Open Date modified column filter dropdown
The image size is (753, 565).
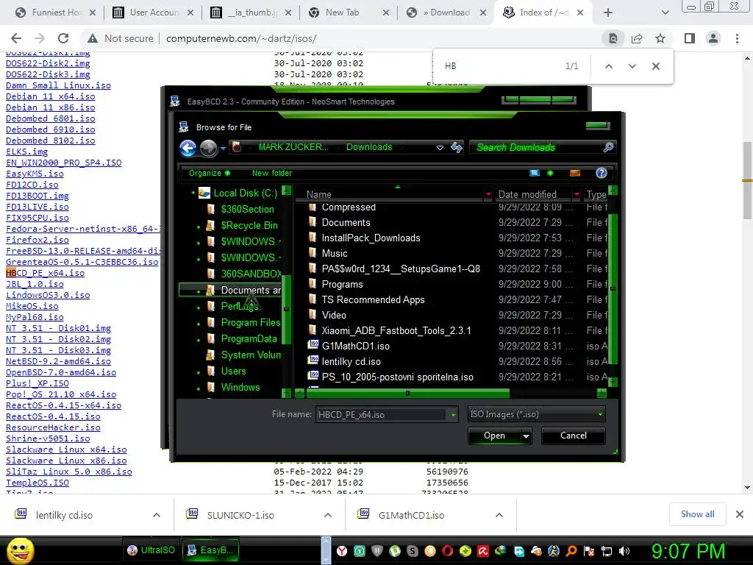(x=577, y=194)
